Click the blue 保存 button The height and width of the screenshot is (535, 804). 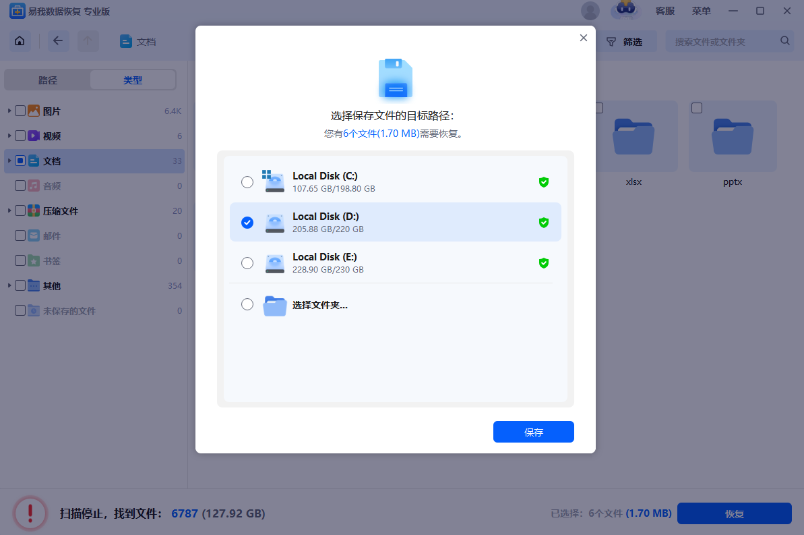click(533, 432)
